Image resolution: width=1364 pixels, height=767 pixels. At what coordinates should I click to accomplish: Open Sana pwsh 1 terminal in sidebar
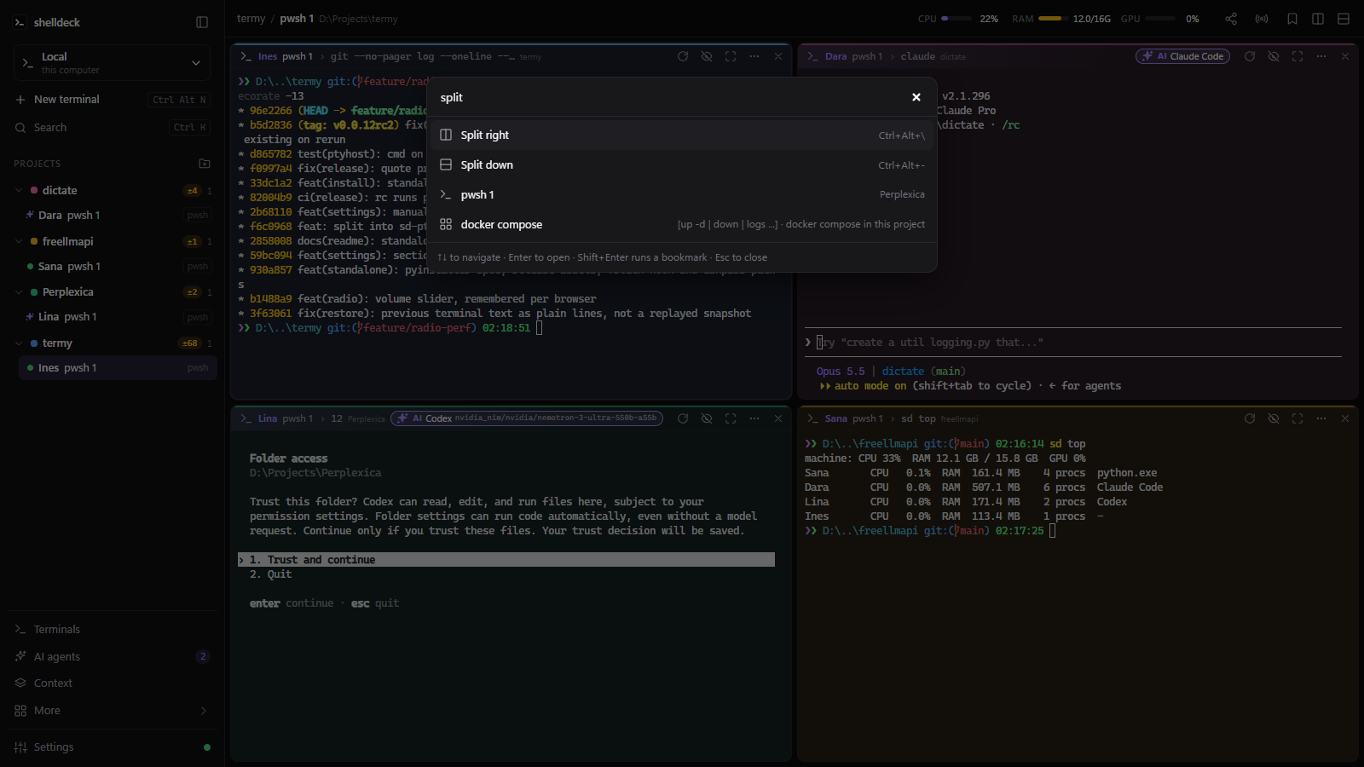pyautogui.click(x=118, y=267)
